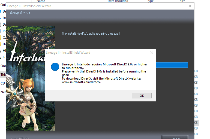Click the blue installation progress bar

[172, 65]
